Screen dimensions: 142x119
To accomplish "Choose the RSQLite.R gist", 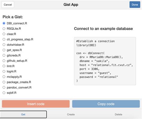I will click(x=4, y=29).
